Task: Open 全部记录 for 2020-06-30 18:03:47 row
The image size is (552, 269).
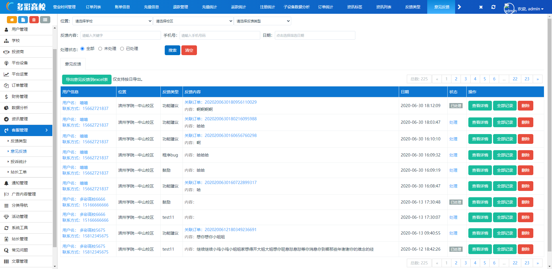Action: click(505, 122)
